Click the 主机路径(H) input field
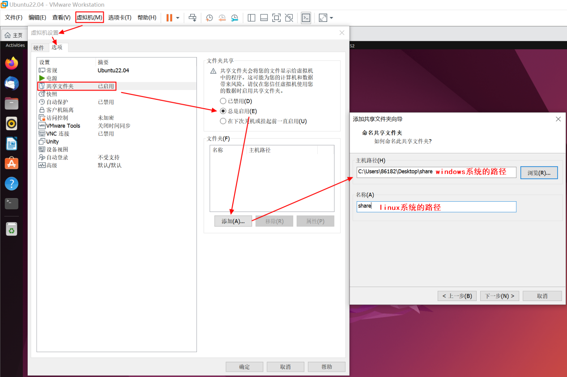 436,172
